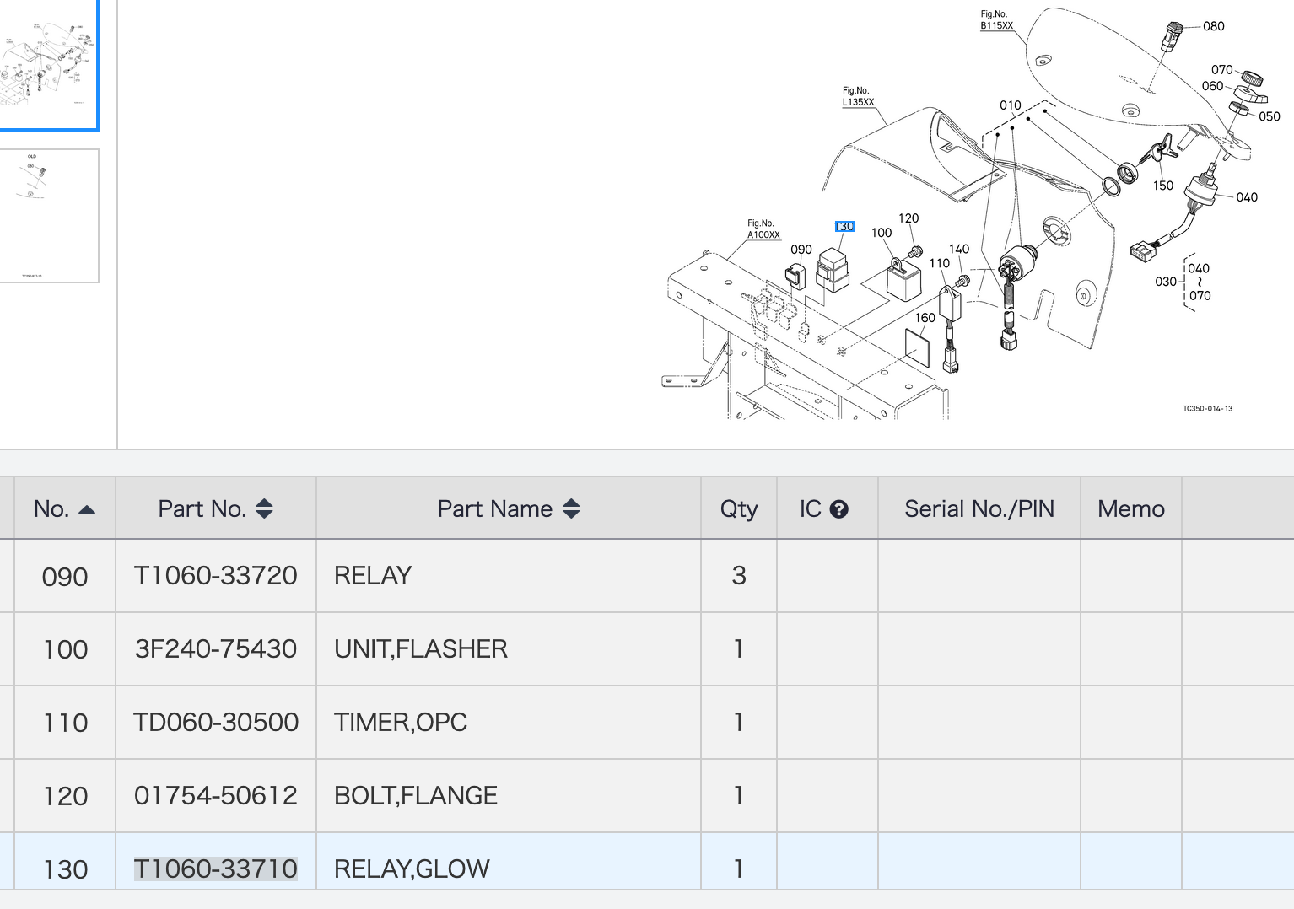Select highlighted part number T1060-33710
This screenshot has height=909, width=1294.
(x=216, y=869)
